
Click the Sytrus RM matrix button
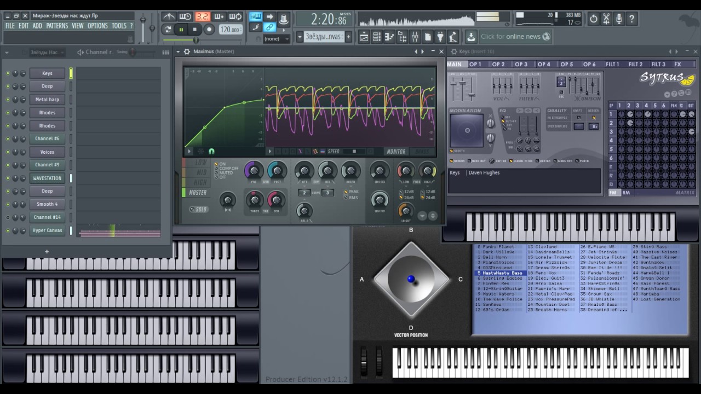(626, 193)
